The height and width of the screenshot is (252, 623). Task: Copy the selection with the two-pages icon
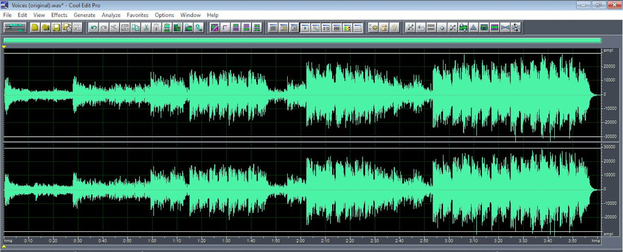[x=136, y=27]
